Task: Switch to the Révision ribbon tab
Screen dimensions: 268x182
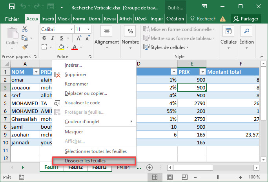Action: click(110, 18)
